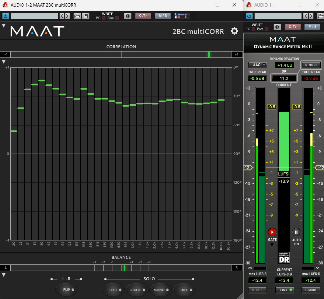324x299 pixels.
Task: Click C.Tr button in DR Meter header
Action: [x=293, y=27]
